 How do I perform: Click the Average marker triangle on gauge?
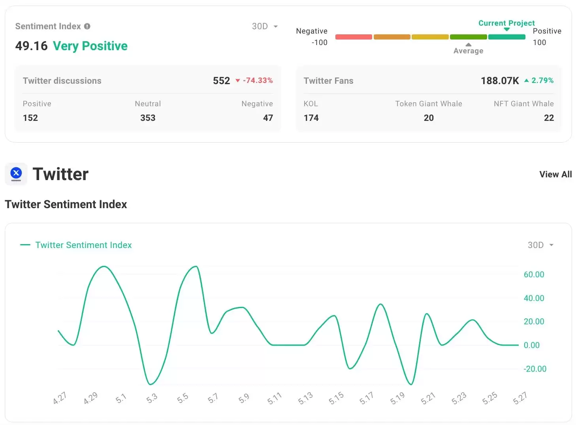(468, 45)
